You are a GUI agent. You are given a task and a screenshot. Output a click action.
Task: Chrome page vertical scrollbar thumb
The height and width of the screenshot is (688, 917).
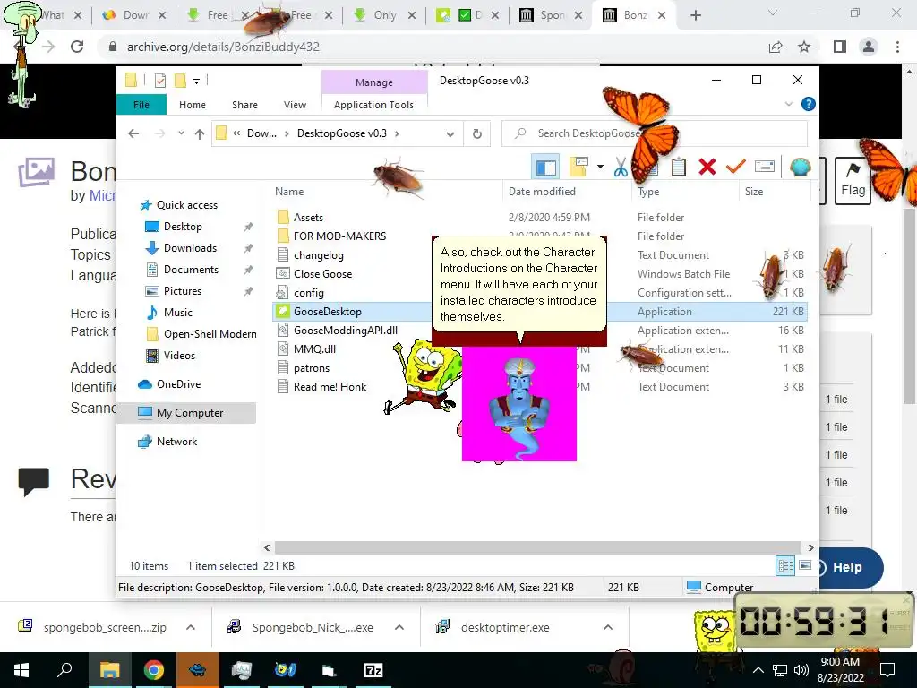pyautogui.click(x=910, y=305)
